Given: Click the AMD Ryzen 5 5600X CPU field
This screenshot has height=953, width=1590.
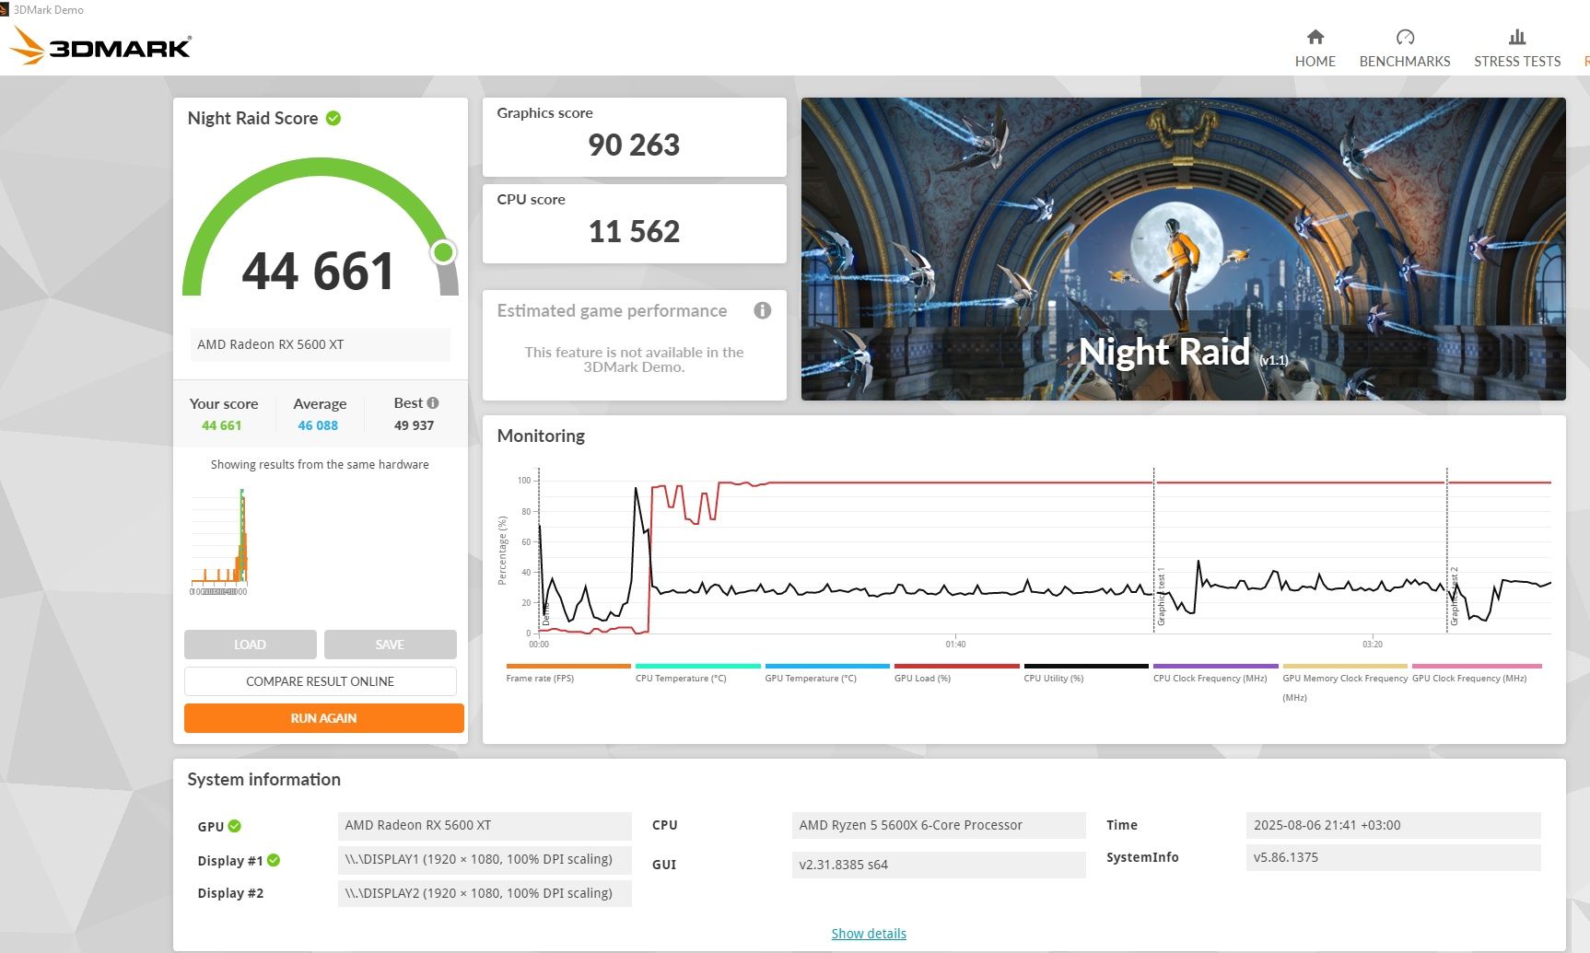Looking at the screenshot, I should point(939,825).
